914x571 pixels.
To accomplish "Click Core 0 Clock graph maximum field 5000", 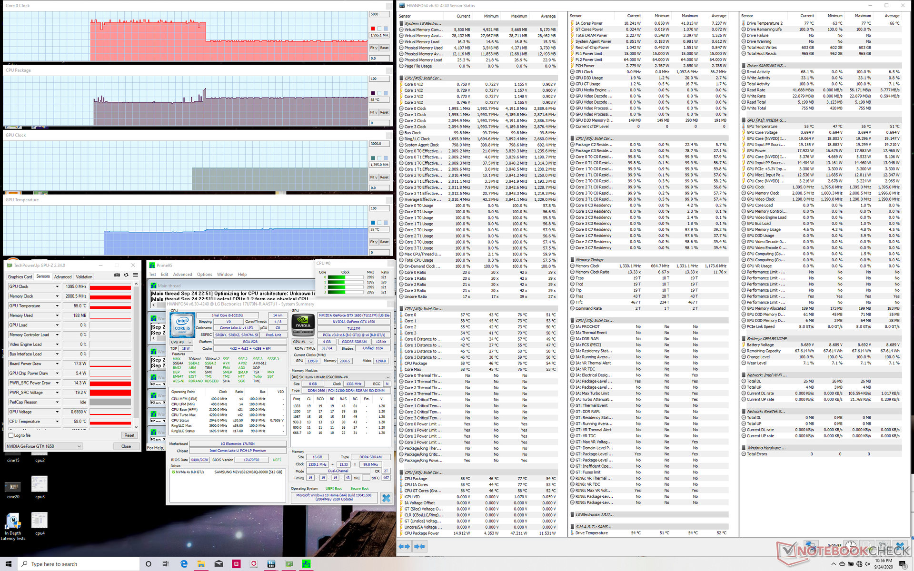I will [379, 14].
